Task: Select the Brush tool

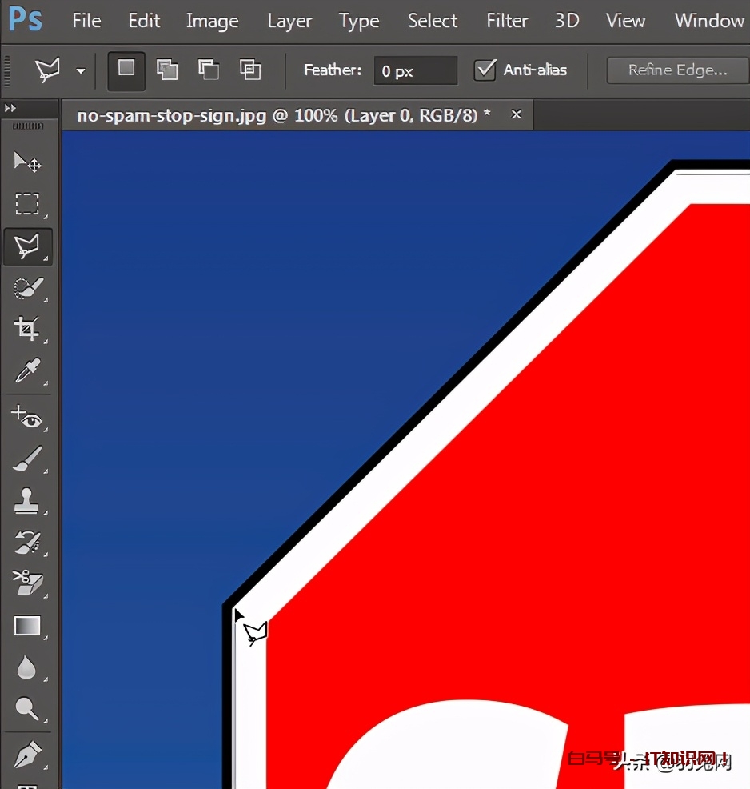Action: coord(27,459)
